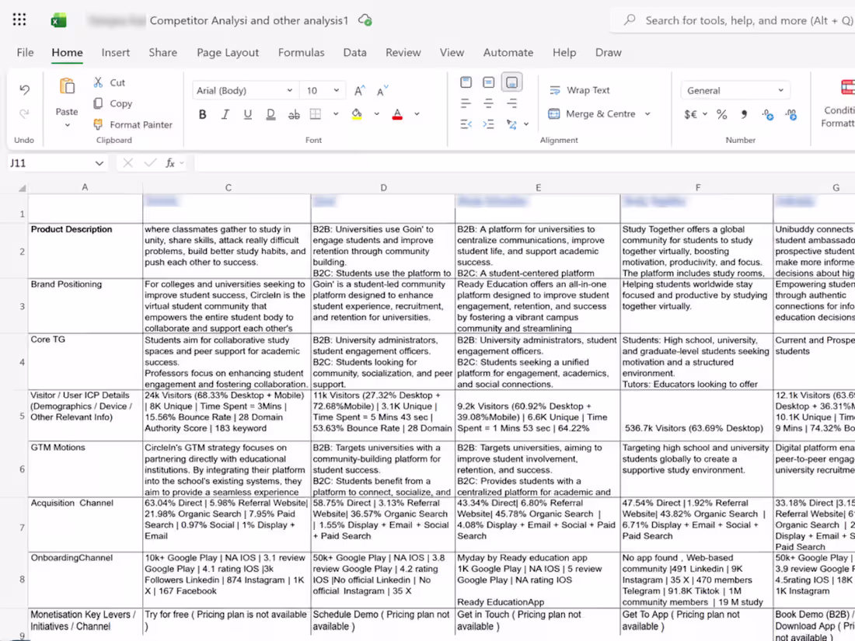Open Conditional Formatting
The height and width of the screenshot is (641, 855).
coord(839,103)
